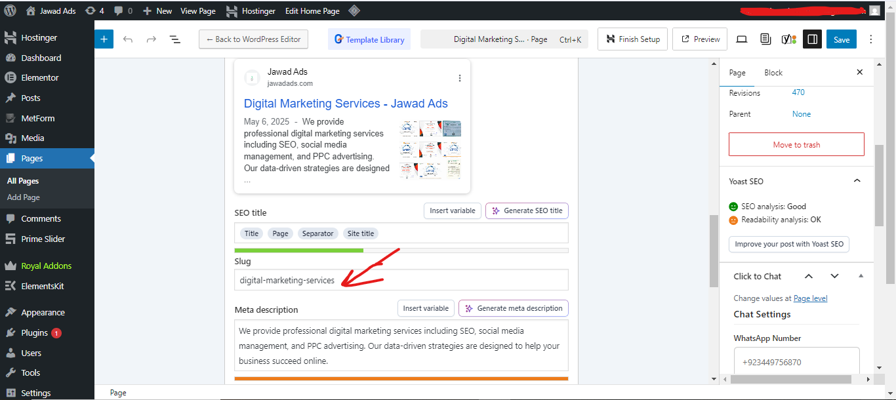Open the Page level link
Image resolution: width=896 pixels, height=400 pixels.
810,298
